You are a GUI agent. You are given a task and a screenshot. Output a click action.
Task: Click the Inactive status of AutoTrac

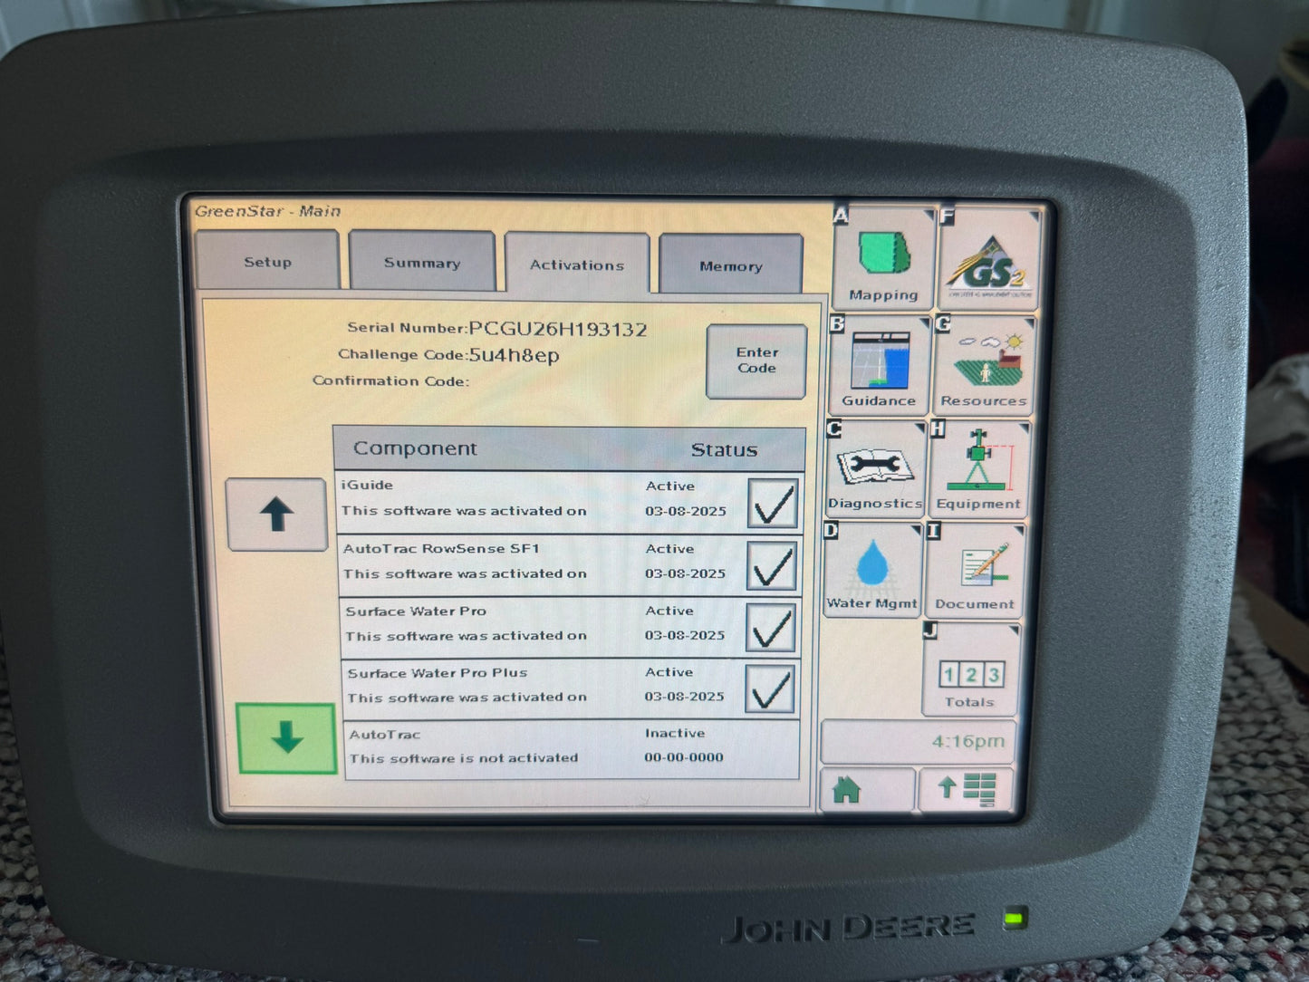(675, 733)
